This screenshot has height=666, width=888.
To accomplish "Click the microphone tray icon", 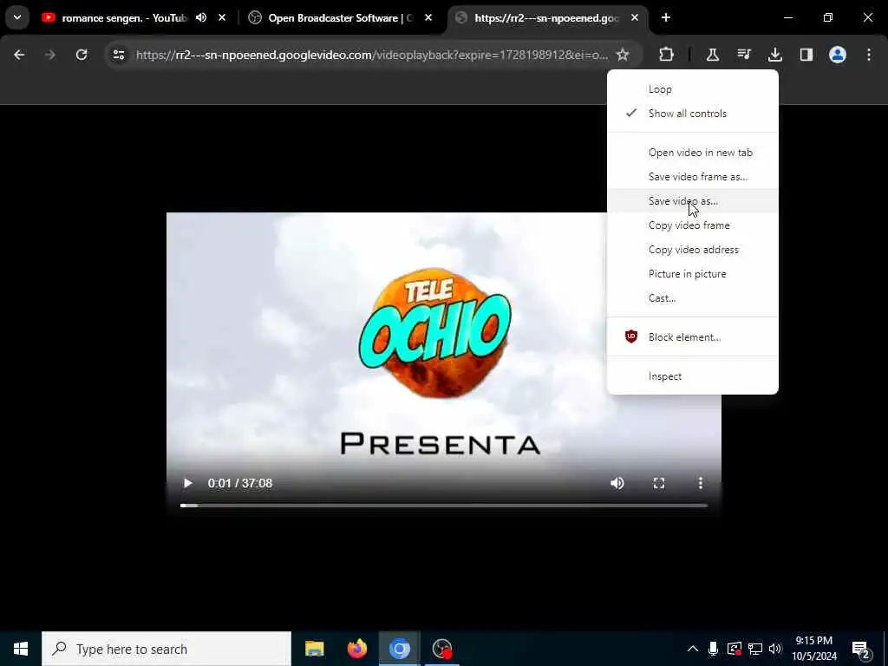I will (713, 649).
